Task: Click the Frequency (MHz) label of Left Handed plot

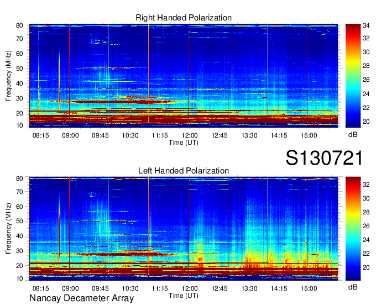Action: coord(8,229)
